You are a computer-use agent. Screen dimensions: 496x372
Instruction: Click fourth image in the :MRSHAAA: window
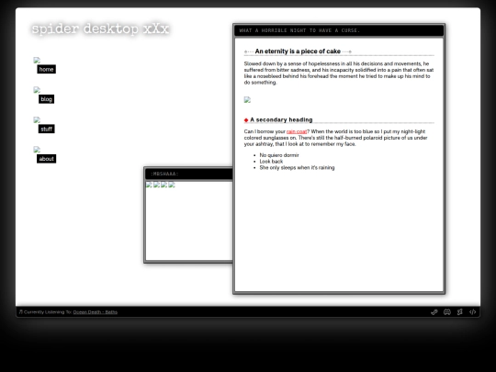point(172,185)
